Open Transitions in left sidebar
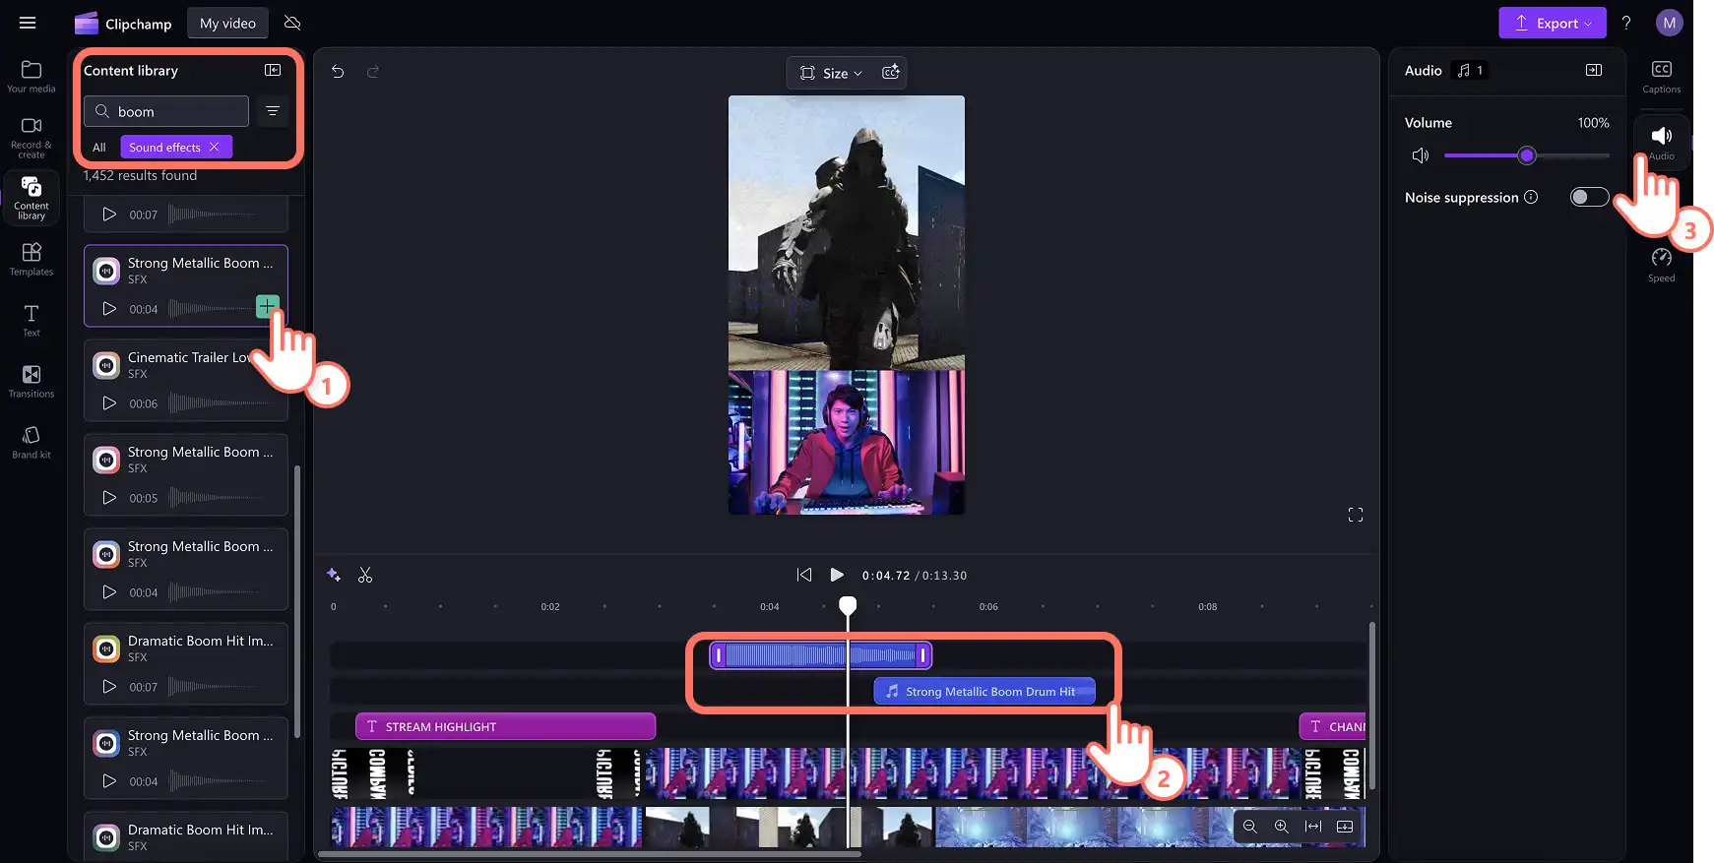This screenshot has width=1714, height=863. pos(32,381)
